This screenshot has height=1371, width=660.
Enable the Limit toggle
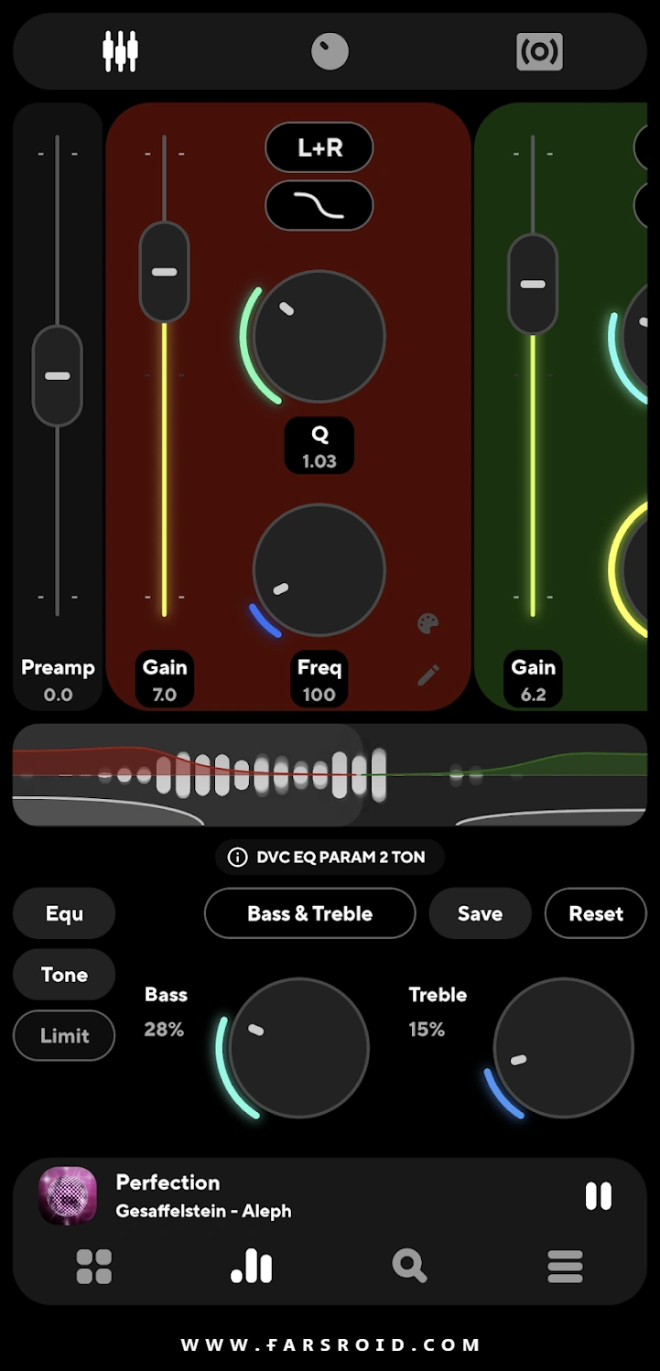(64, 1035)
